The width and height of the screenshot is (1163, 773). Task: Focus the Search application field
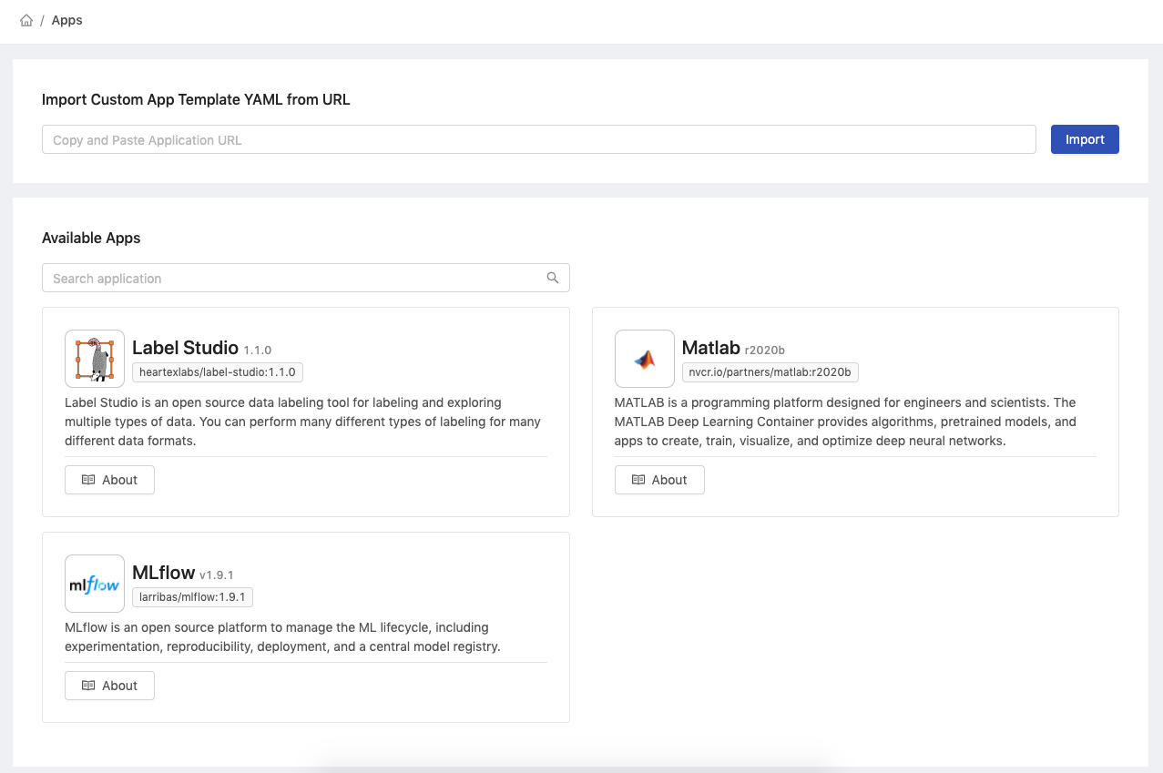point(306,278)
